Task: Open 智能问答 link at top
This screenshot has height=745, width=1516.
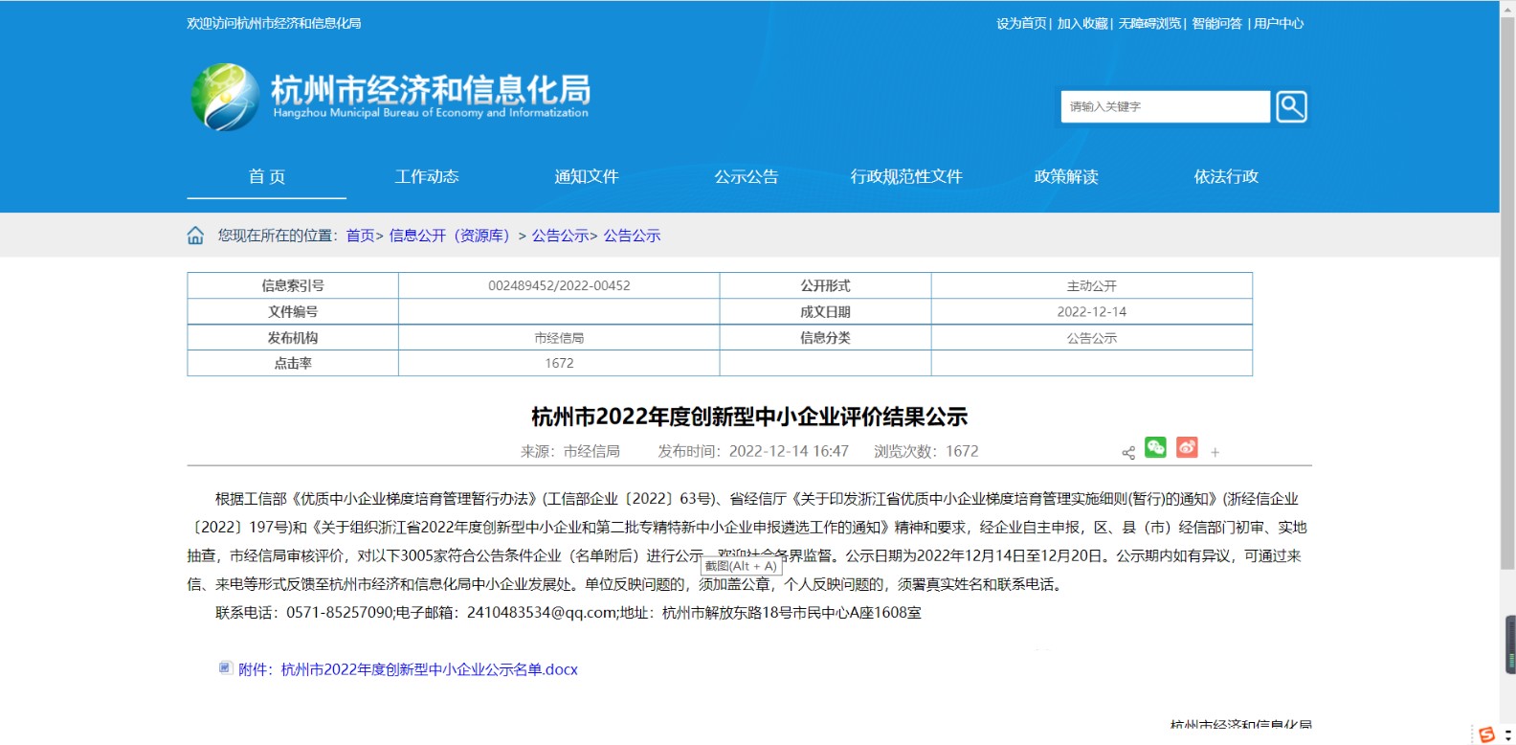Action: (1216, 24)
